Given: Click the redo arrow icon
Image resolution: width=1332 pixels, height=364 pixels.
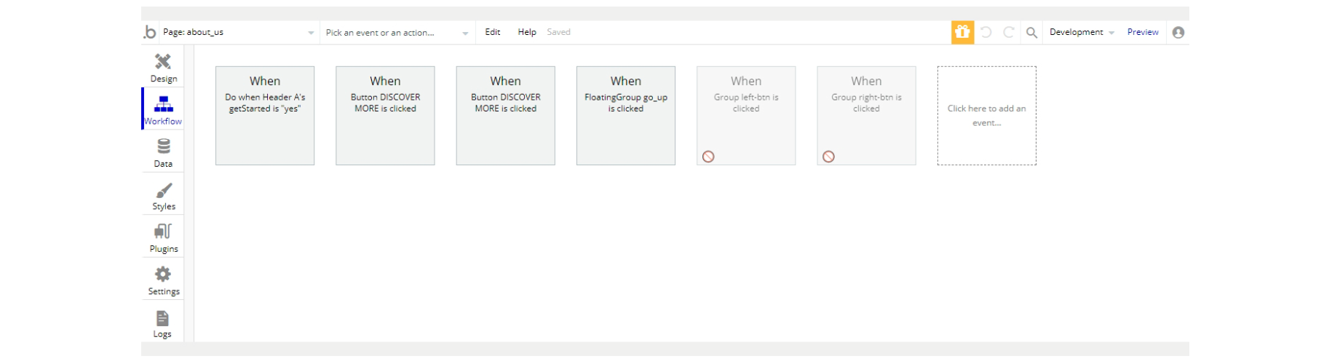Looking at the screenshot, I should coord(1009,32).
